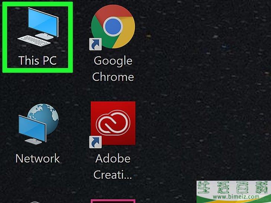Image resolution: width=271 pixels, height=203 pixels.
Task: Click the 'Adobe Creati...' label text
Action: (113, 167)
